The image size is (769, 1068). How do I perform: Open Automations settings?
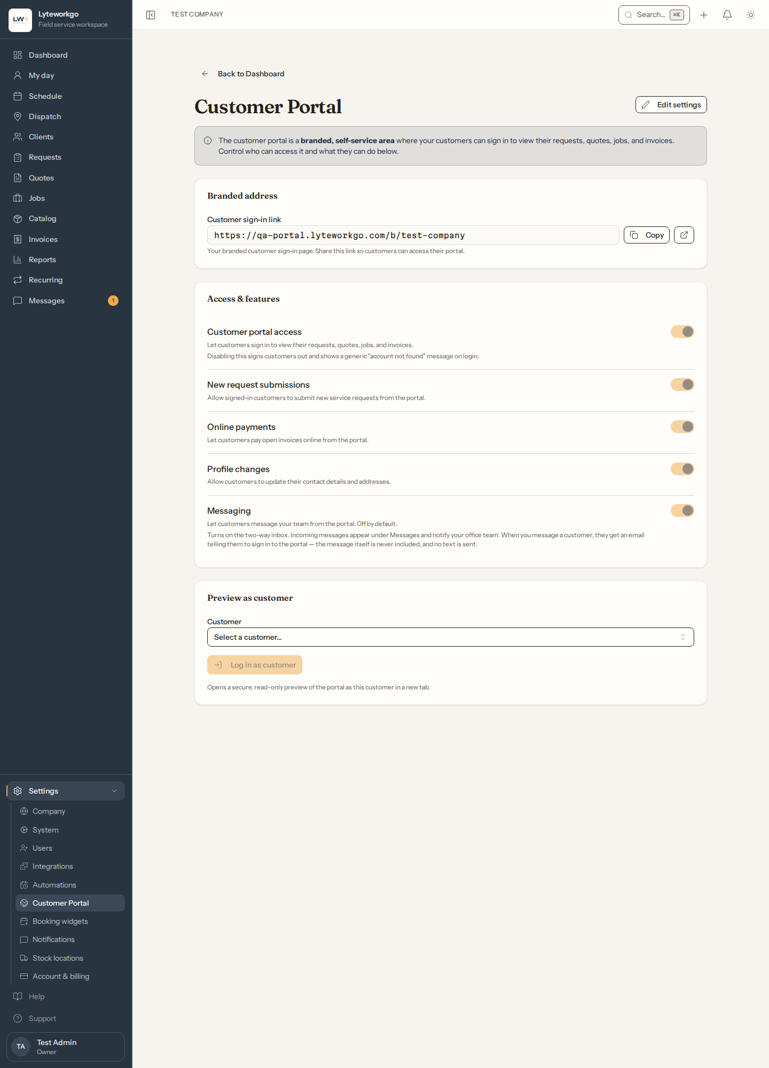(x=70, y=885)
